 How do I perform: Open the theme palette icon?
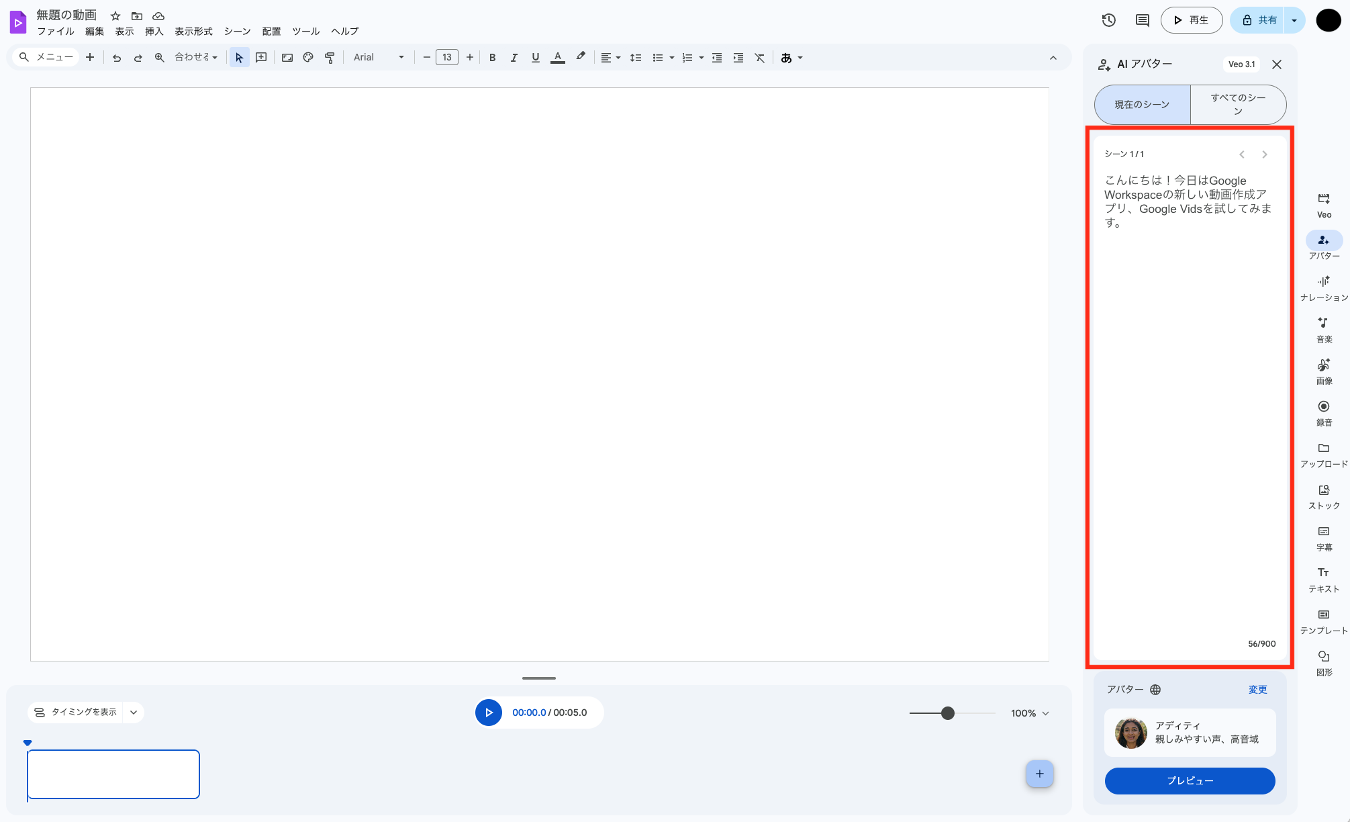[308, 58]
